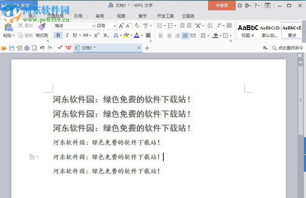Switch to the 审阅 (Review) tab

pyautogui.click(x=100, y=16)
